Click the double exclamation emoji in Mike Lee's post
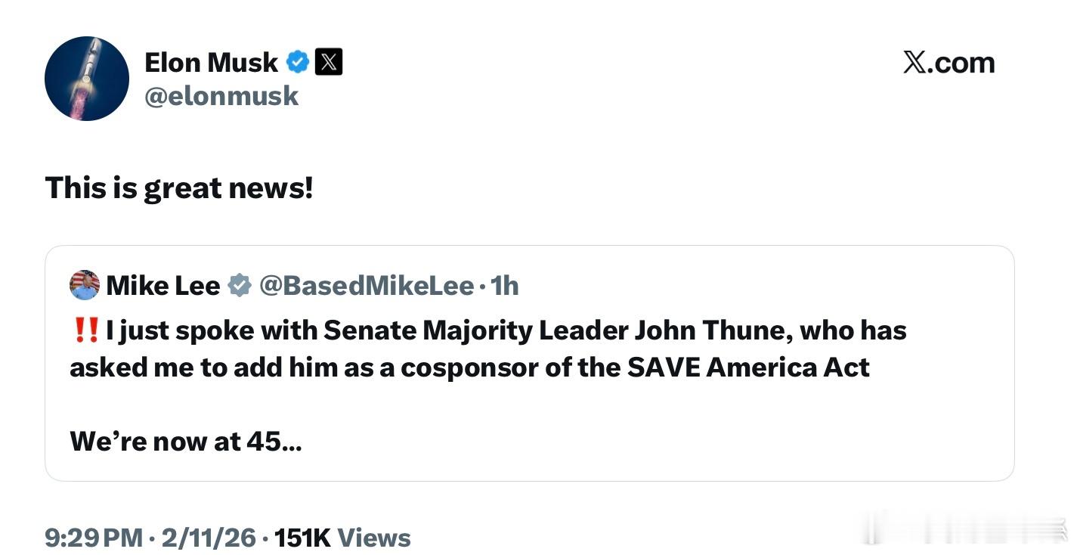 84,329
